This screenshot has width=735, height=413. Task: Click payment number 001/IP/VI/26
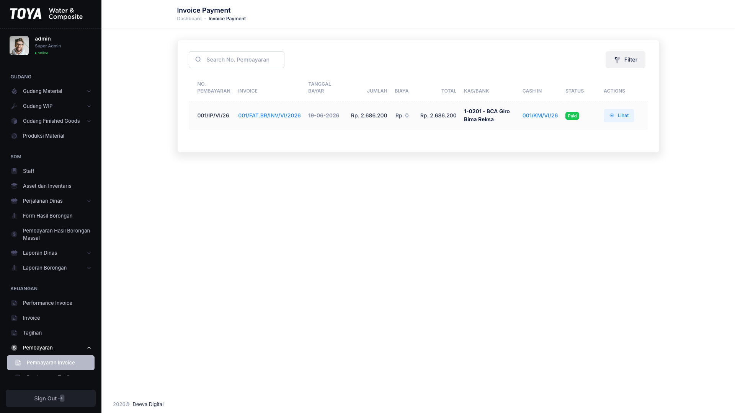pos(213,115)
